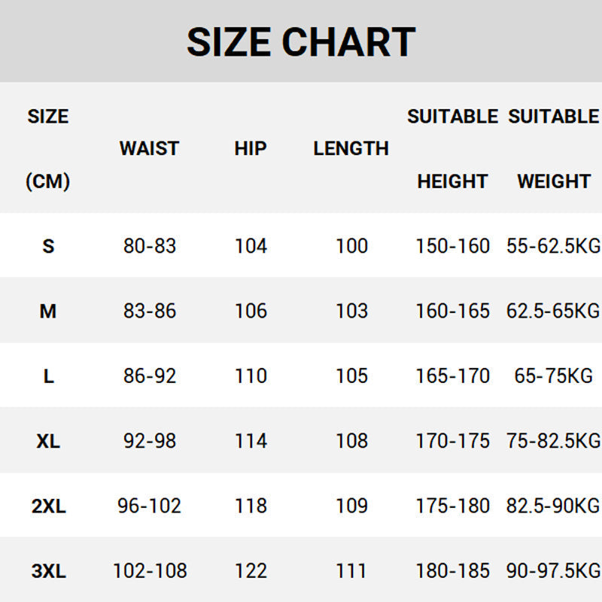This screenshot has height=602, width=602.
Task: Pick the XL size row label
Action: [48, 441]
